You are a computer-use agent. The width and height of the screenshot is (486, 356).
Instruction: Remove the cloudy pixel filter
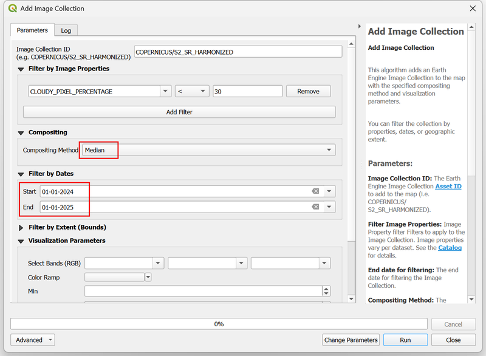(308, 91)
